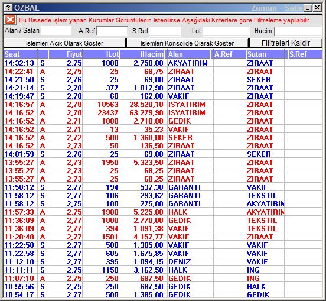Click lot value 10563
This screenshot has width=326, height=301.
pos(108,104)
